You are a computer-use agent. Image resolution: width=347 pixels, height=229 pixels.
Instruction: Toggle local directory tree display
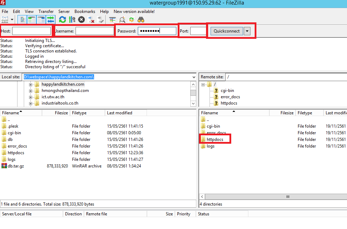[31, 20]
